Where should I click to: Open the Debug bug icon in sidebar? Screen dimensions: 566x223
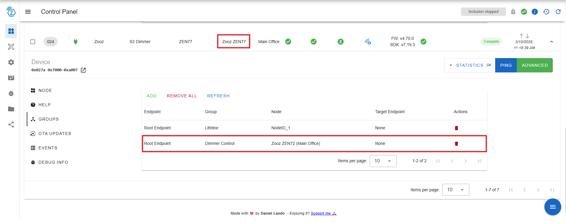(11, 93)
